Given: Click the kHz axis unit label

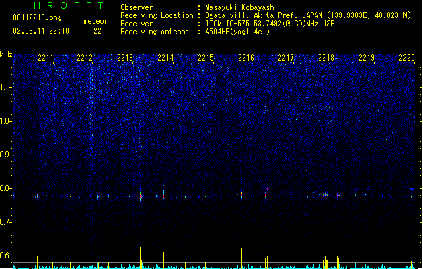Looking at the screenshot, I should [6, 54].
